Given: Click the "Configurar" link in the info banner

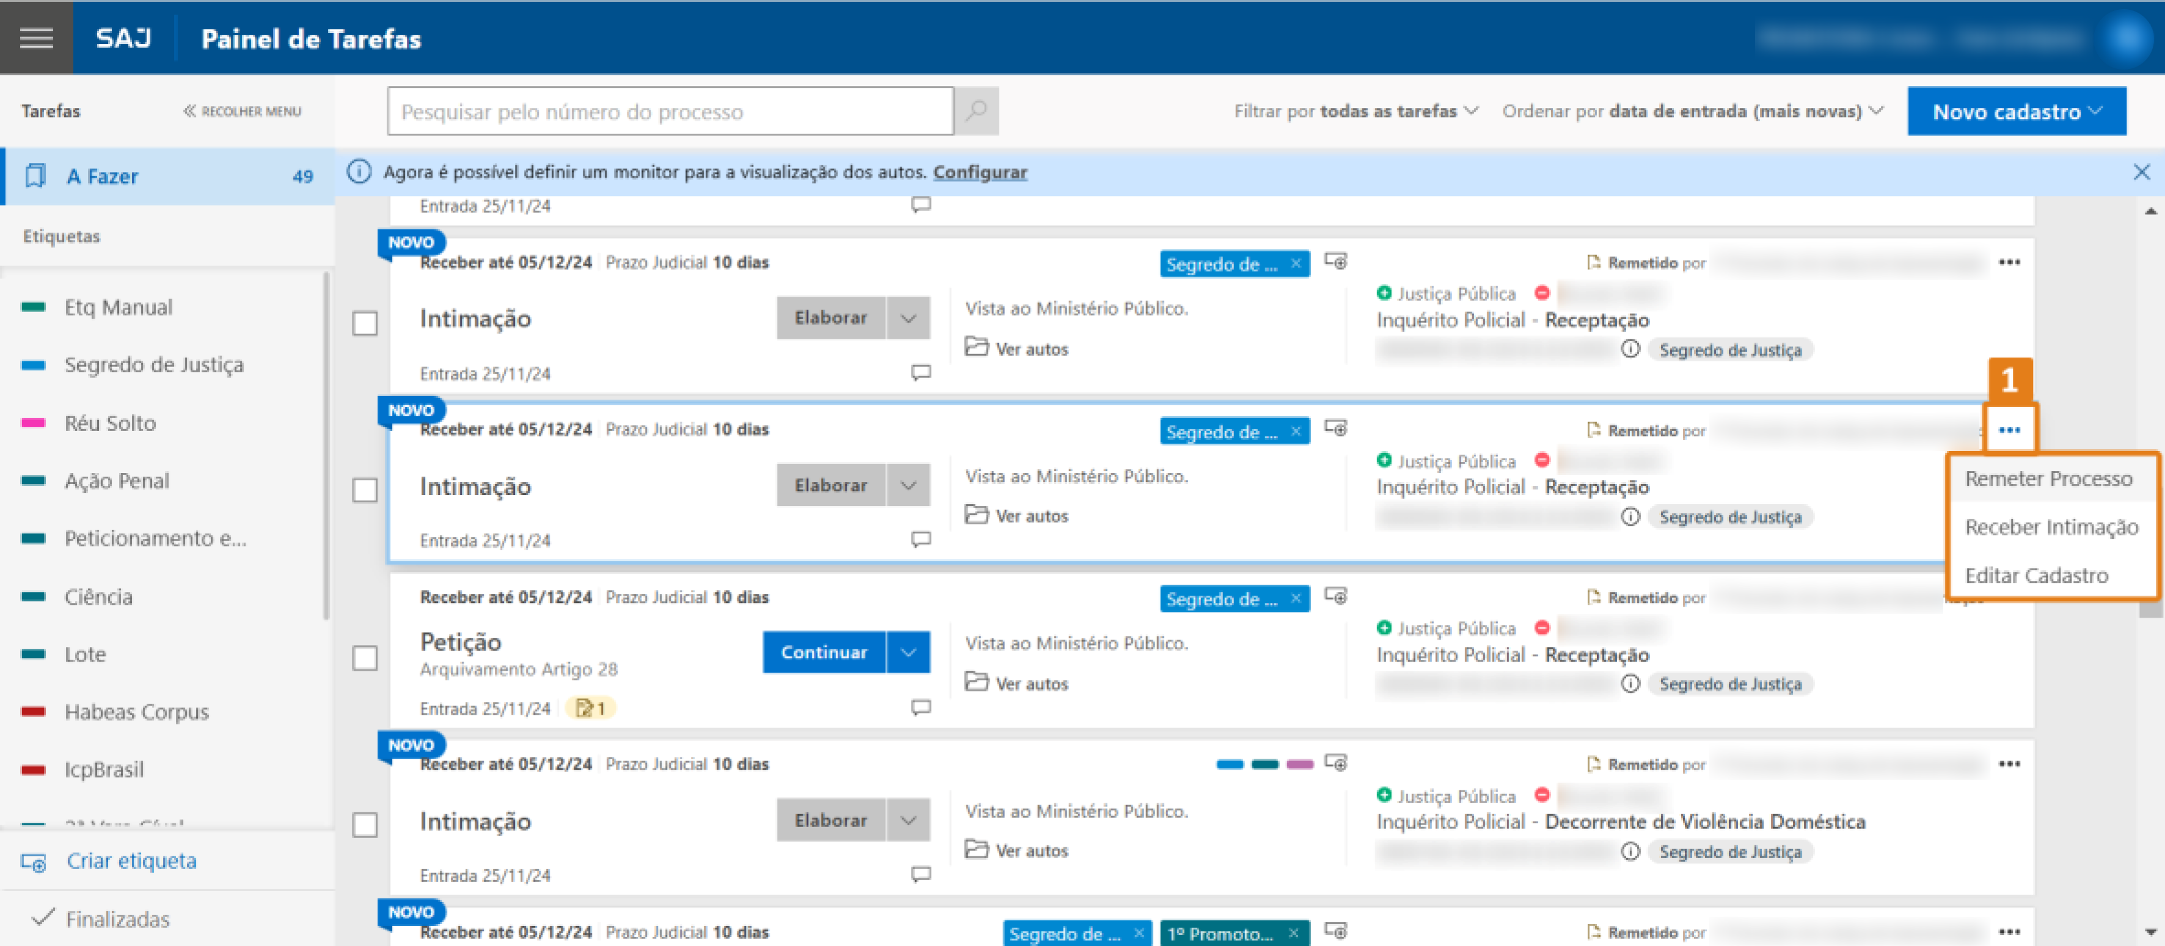Looking at the screenshot, I should click(980, 172).
